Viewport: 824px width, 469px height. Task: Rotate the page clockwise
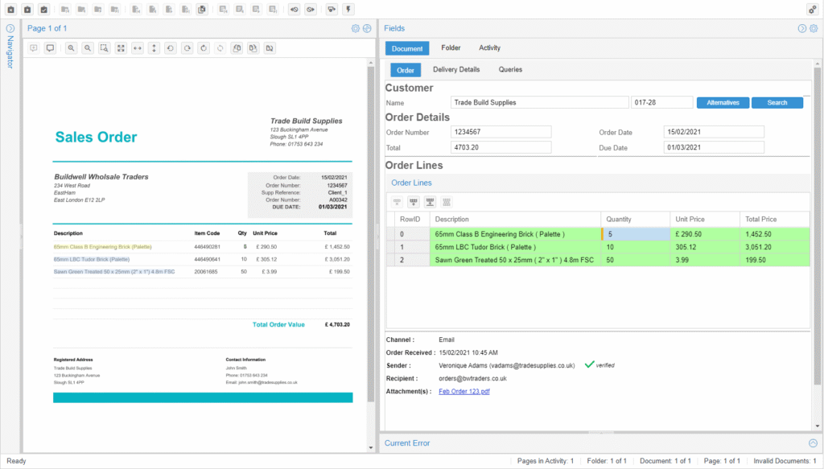click(187, 48)
